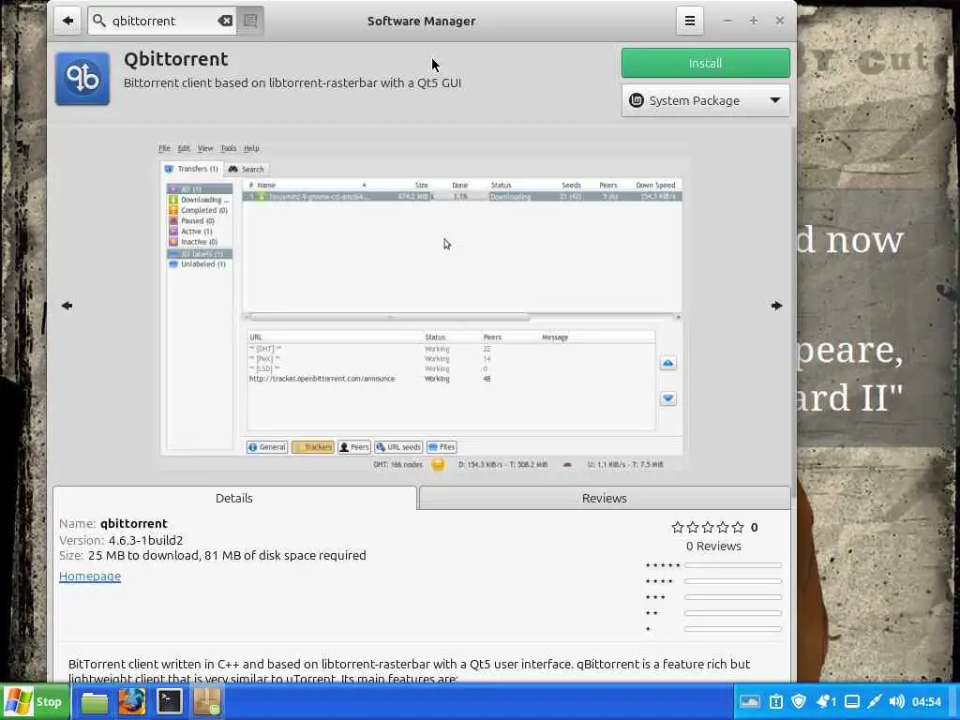Launch Firefox from the taskbar
This screenshot has width=960, height=720.
point(132,702)
